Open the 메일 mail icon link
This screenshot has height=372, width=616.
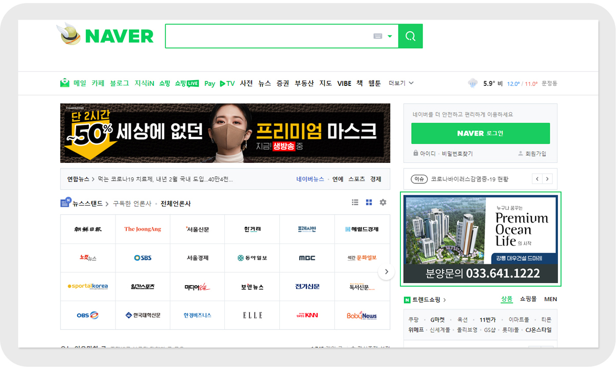65,83
